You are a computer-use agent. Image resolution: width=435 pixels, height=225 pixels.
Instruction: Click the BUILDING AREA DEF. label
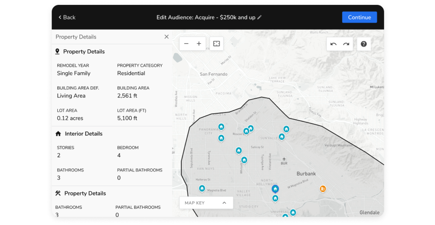[78, 88]
